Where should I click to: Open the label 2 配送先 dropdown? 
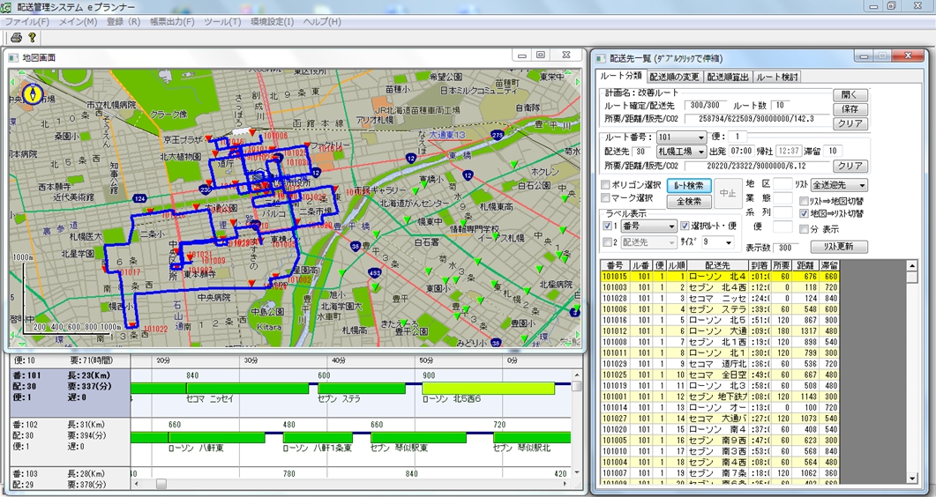(x=648, y=242)
